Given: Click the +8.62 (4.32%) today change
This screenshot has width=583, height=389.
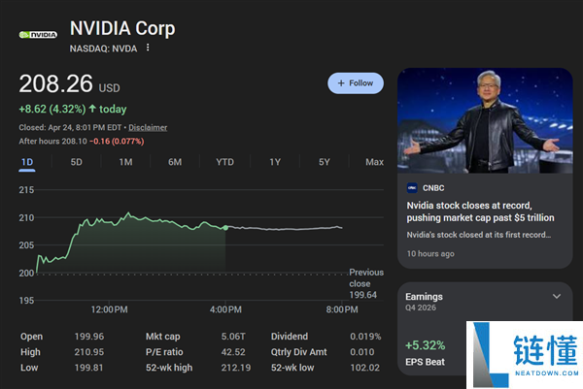Looking at the screenshot, I should [73, 109].
